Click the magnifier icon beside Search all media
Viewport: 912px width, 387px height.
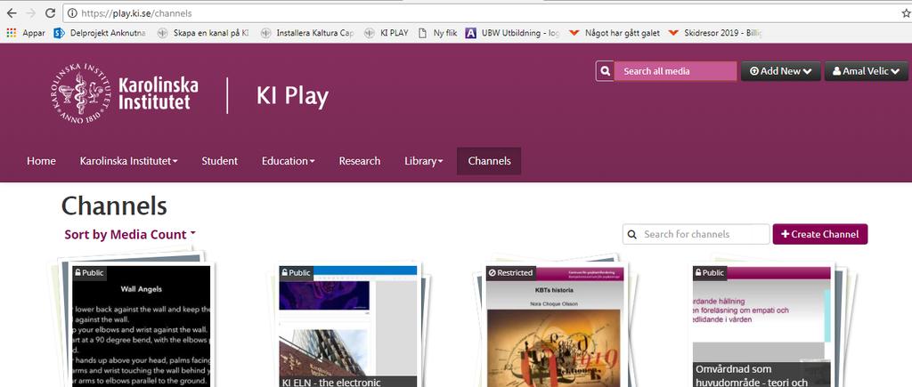pyautogui.click(x=605, y=71)
